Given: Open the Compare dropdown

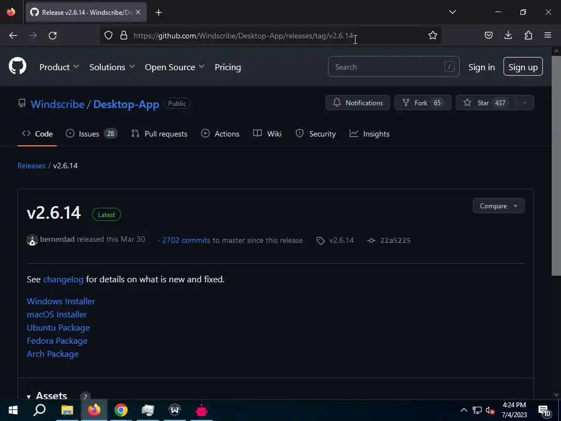Looking at the screenshot, I should click(499, 206).
